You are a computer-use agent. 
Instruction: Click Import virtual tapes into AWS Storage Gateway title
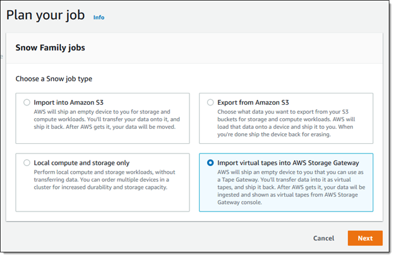point(288,163)
